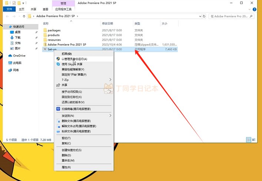Open 桌面 Desktop in the sidebar
Viewport: 262px width, 181px height.
pos(17,32)
